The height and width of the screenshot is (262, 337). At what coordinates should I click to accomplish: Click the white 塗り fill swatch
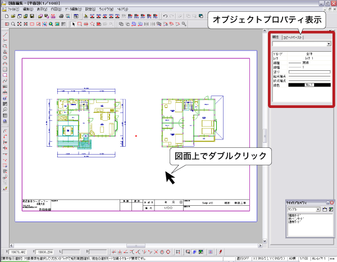(x=309, y=72)
